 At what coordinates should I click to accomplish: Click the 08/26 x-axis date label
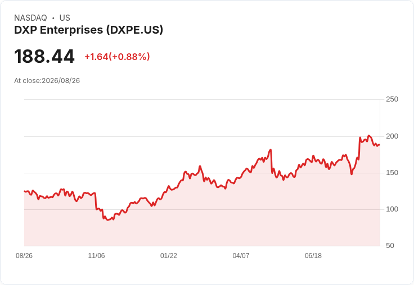(x=24, y=256)
